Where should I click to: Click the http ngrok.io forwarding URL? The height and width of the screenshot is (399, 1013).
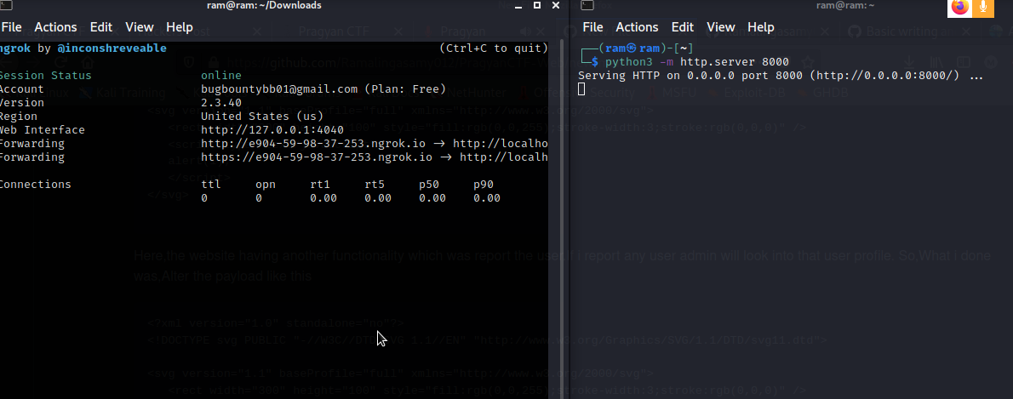point(313,143)
